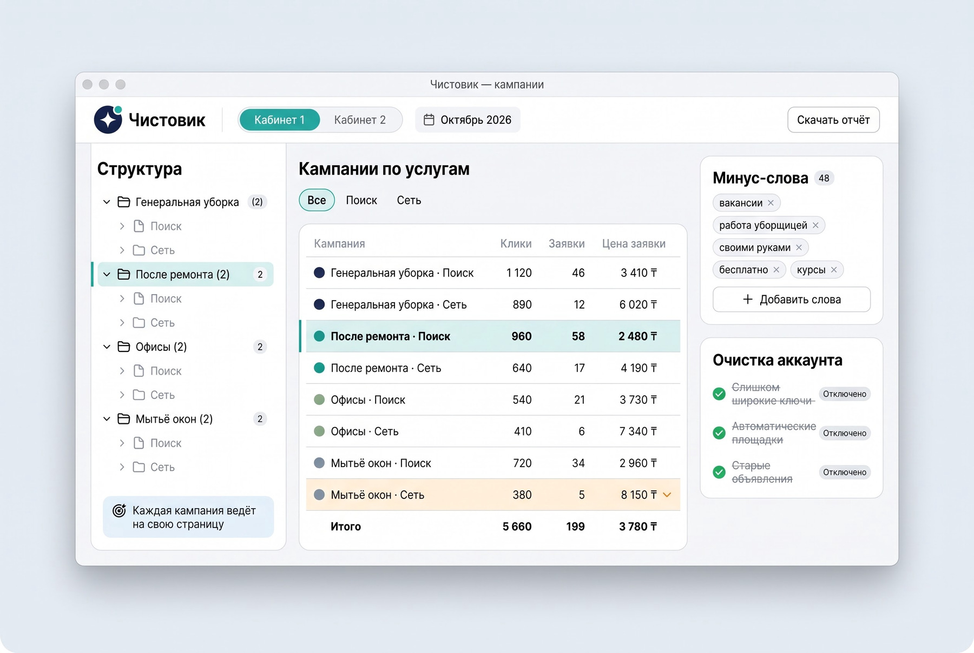Click the calendar icon beside Октябрь 2026
The height and width of the screenshot is (653, 974).
(x=429, y=120)
